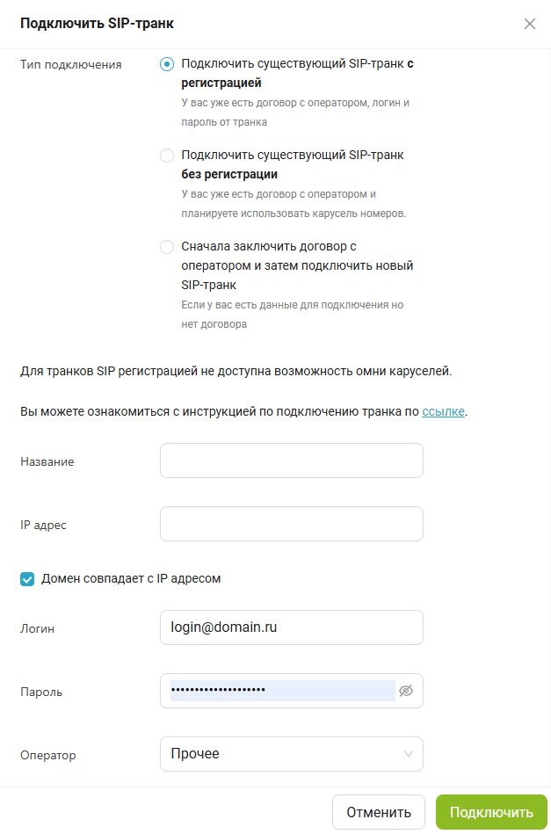Select SIP trunk without registration option

pyautogui.click(x=167, y=156)
